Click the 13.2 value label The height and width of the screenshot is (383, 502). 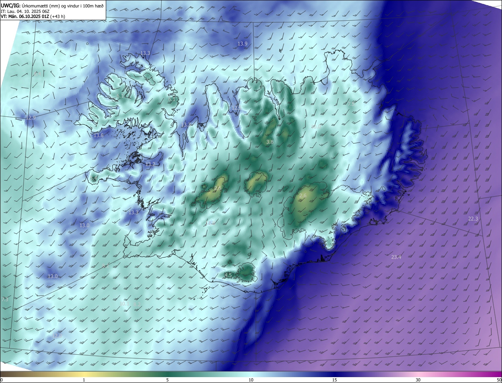point(150,164)
